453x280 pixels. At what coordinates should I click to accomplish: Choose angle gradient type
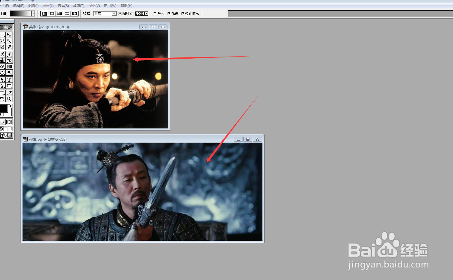click(59, 14)
